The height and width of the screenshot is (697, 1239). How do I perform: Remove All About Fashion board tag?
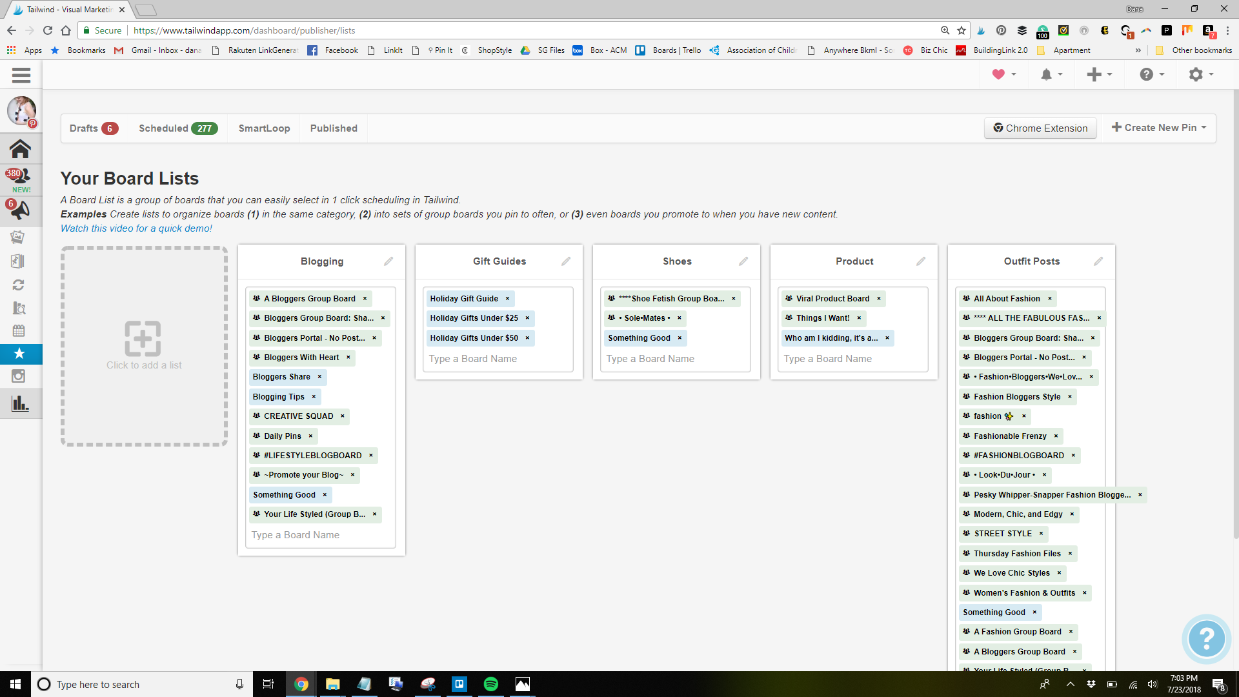point(1050,299)
